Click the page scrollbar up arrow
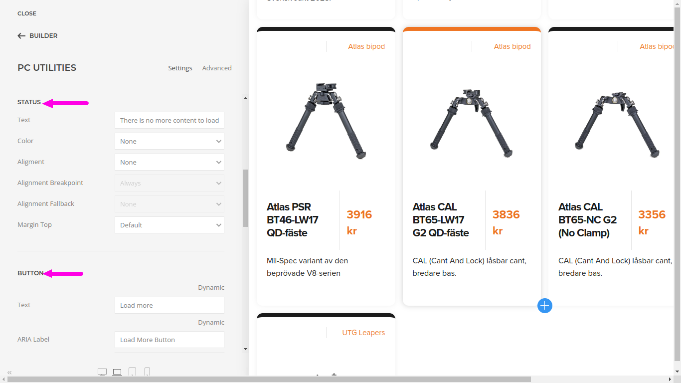This screenshot has width=681, height=383. 677,3
